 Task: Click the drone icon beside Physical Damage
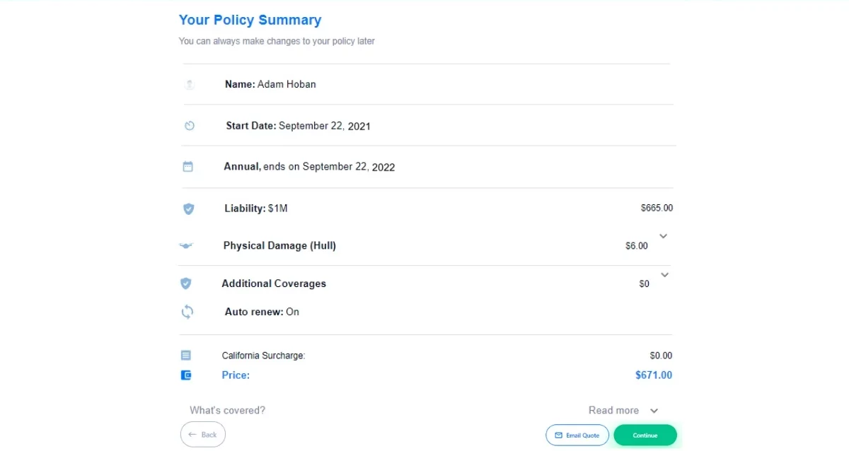(186, 246)
